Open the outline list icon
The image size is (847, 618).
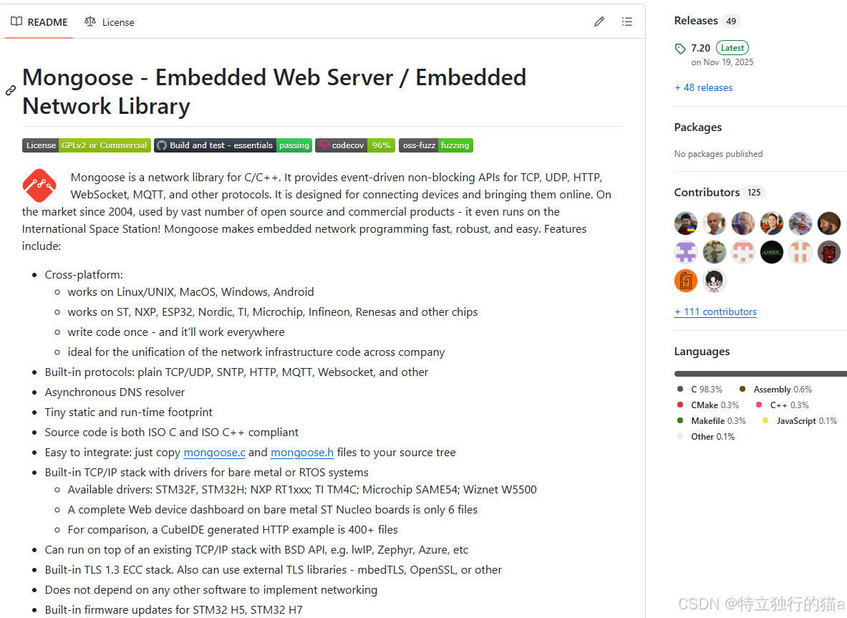click(626, 21)
